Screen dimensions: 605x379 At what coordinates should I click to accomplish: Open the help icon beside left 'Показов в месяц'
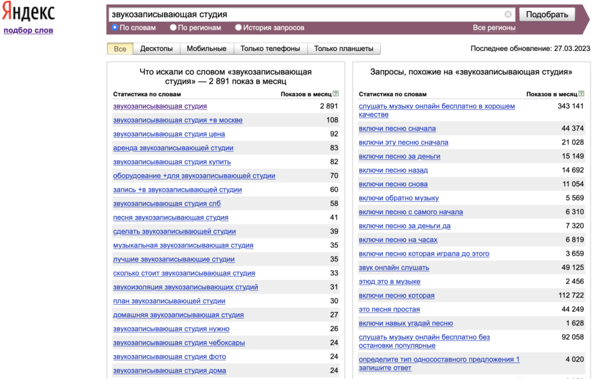click(x=336, y=93)
